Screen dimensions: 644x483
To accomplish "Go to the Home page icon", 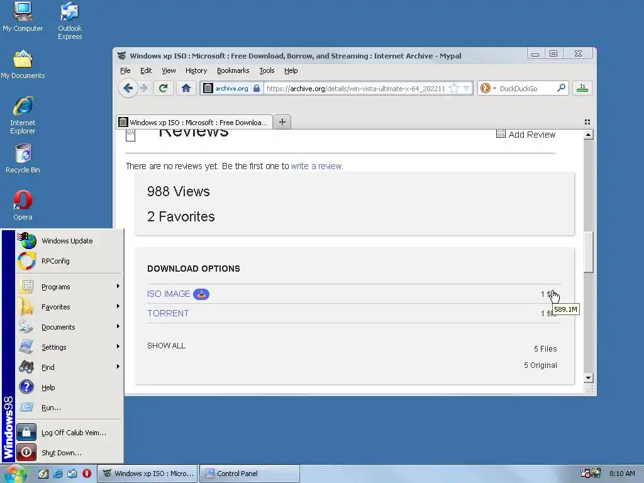I will pyautogui.click(x=186, y=88).
